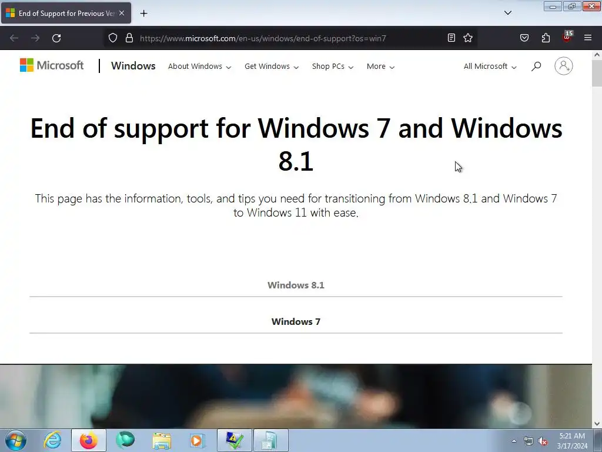
Task: Open the search magnifier on Microsoft site
Action: pyautogui.click(x=536, y=66)
